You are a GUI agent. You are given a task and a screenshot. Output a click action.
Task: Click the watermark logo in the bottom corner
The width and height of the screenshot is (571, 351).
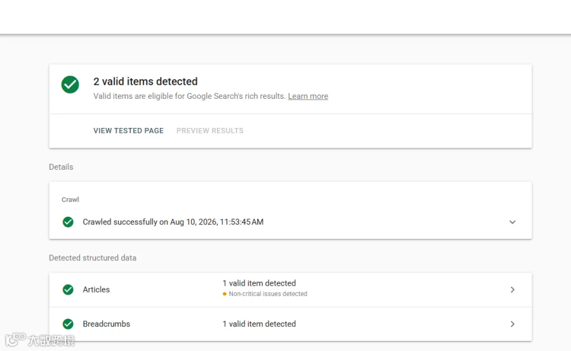click(x=40, y=340)
